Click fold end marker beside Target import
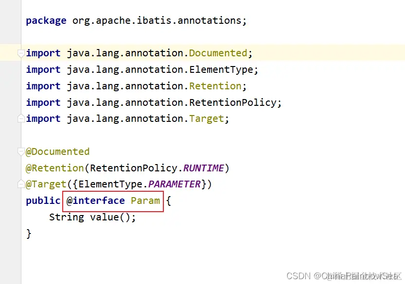The width and height of the screenshot is (405, 284). 21,118
